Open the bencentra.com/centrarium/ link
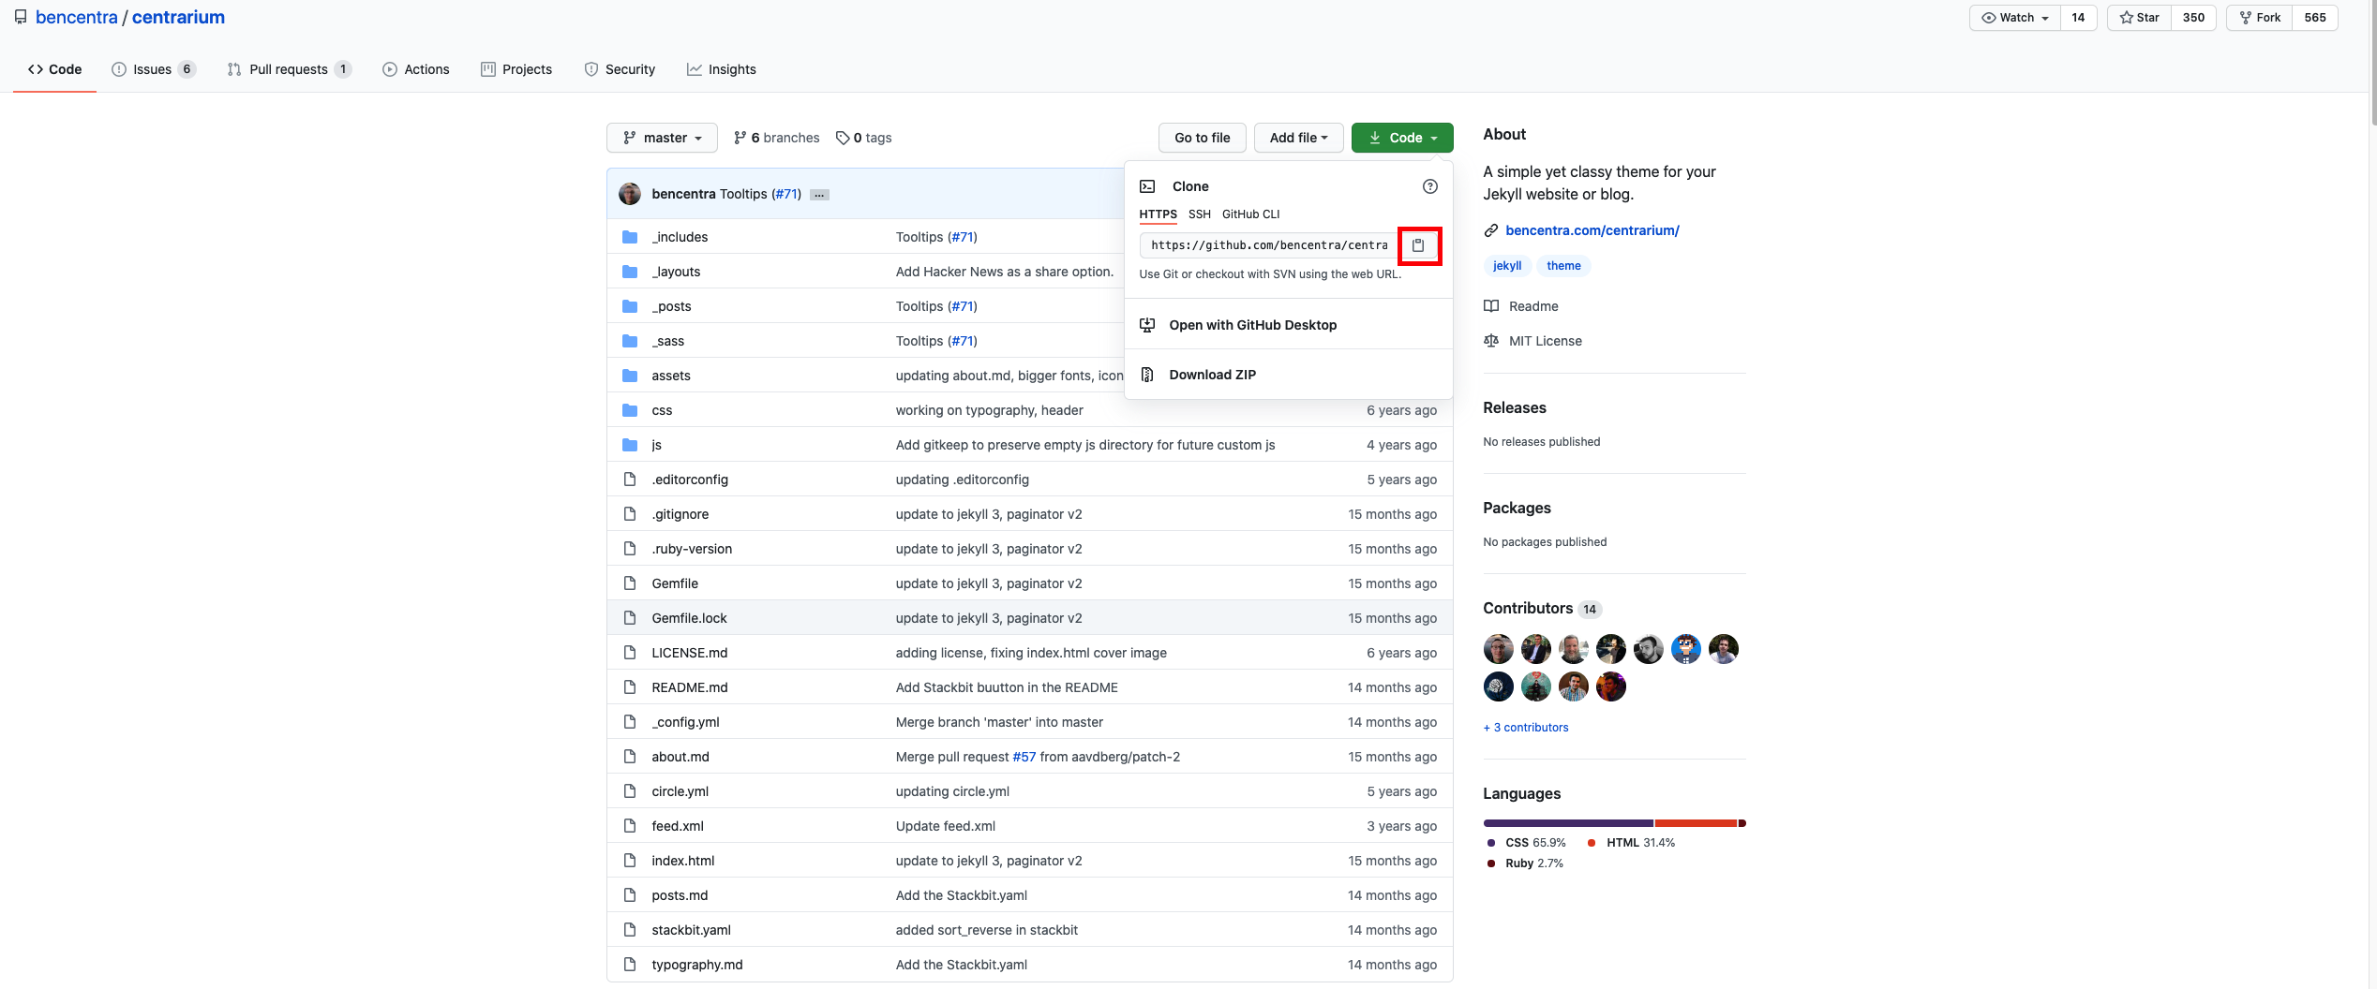Viewport: 2377px width, 989px height. tap(1592, 230)
